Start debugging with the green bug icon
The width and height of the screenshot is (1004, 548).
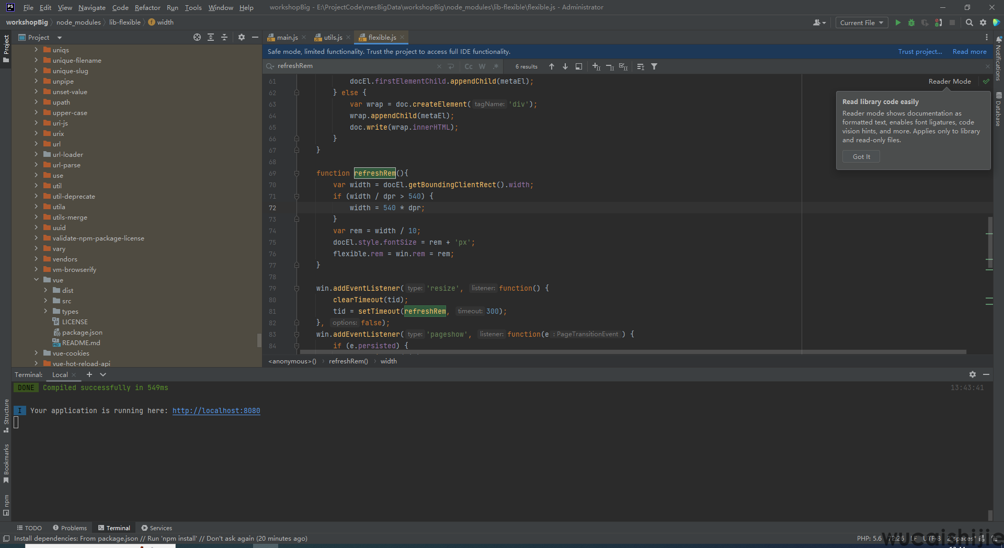pos(911,22)
